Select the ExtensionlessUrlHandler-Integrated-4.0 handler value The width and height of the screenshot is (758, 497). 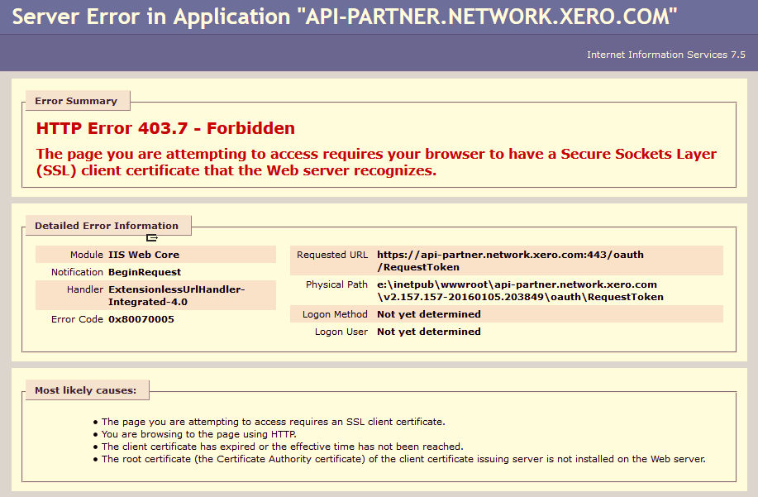[176, 295]
